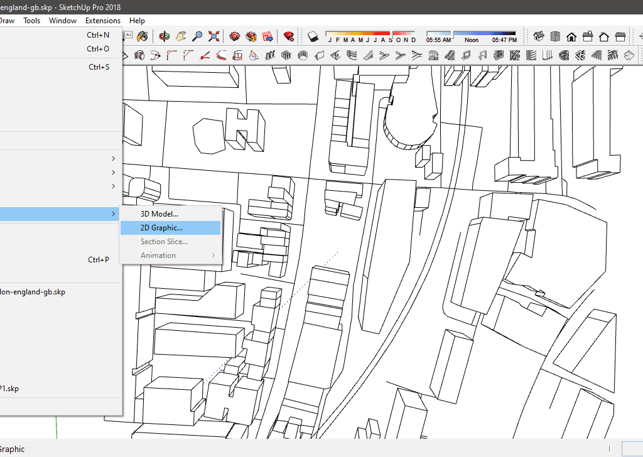Switch to the Front view icon
Screen dimensions: 643x457
tap(571, 36)
